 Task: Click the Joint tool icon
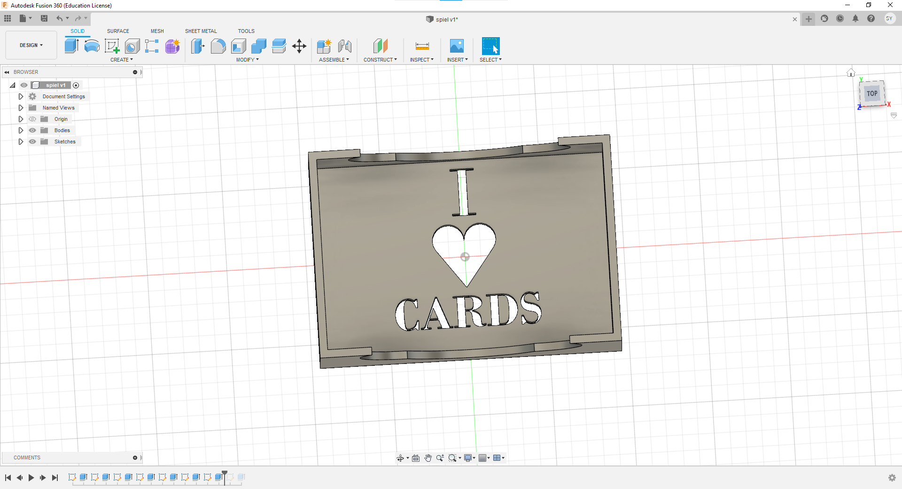pyautogui.click(x=345, y=46)
